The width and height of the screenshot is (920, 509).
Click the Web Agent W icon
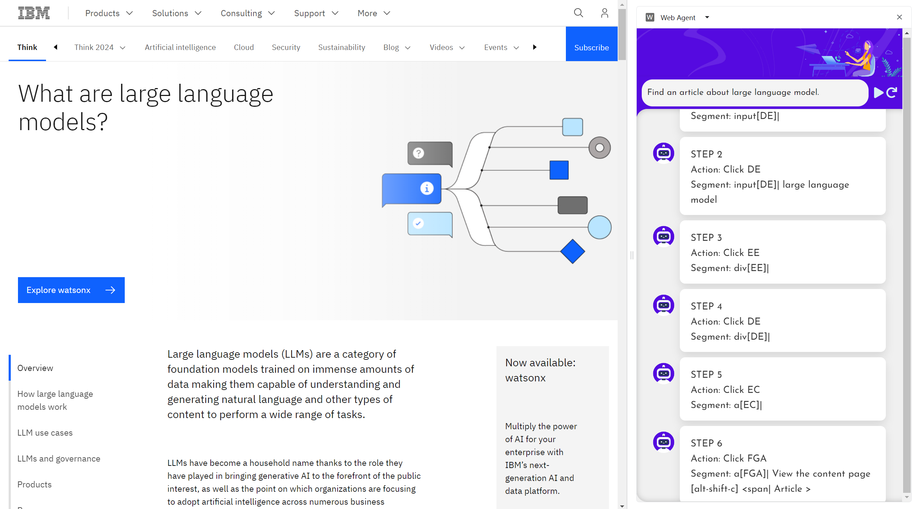coord(650,17)
